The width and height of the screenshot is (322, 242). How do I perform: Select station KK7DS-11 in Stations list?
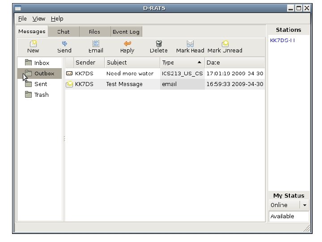[282, 40]
